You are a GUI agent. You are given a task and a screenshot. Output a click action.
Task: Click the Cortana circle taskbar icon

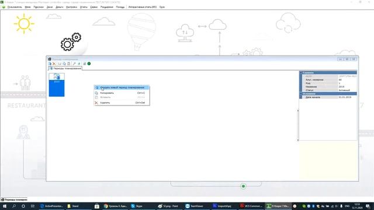click(x=23, y=206)
